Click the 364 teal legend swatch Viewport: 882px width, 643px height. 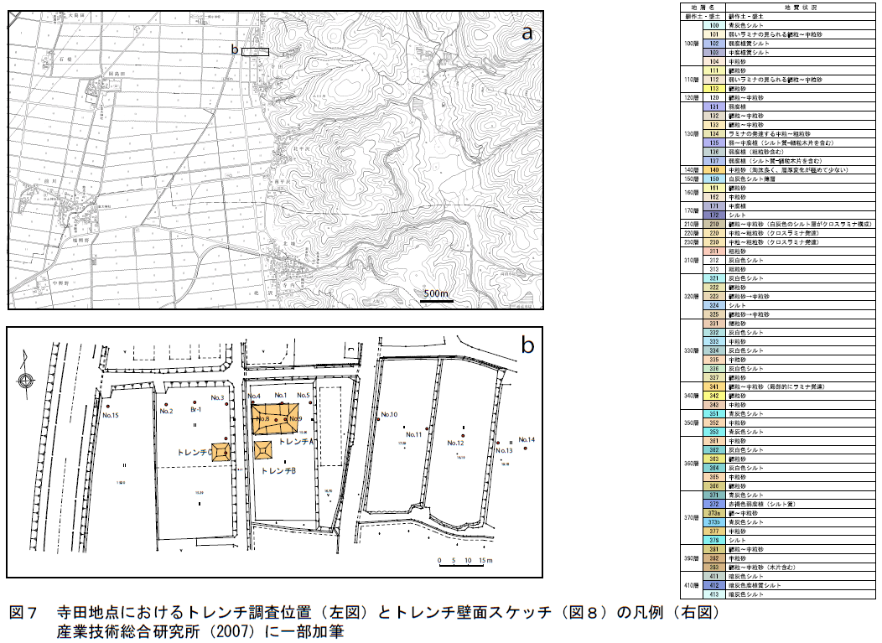pos(713,468)
